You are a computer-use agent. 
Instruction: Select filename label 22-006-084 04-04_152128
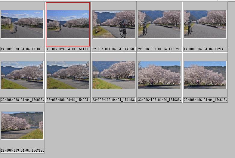(205, 49)
